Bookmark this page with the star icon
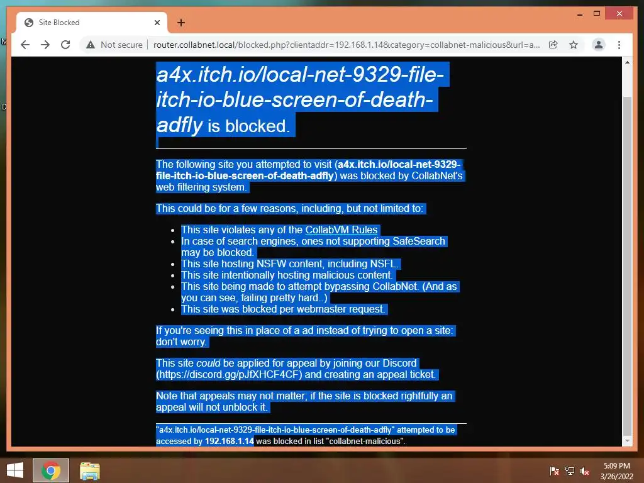The width and height of the screenshot is (644, 483). [574, 45]
